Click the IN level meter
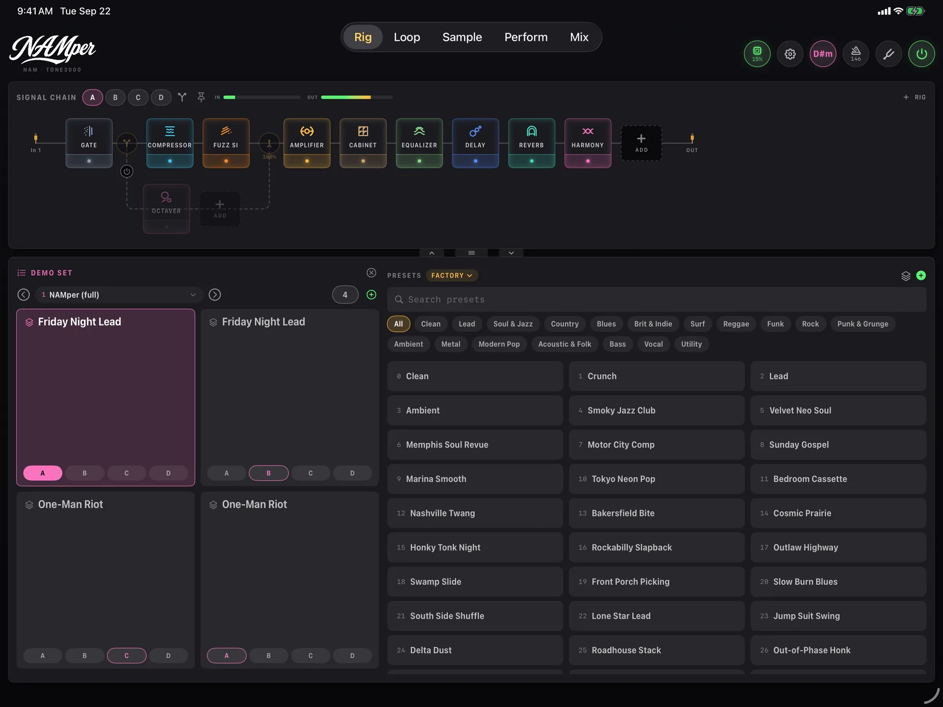943x707 pixels. pos(262,97)
